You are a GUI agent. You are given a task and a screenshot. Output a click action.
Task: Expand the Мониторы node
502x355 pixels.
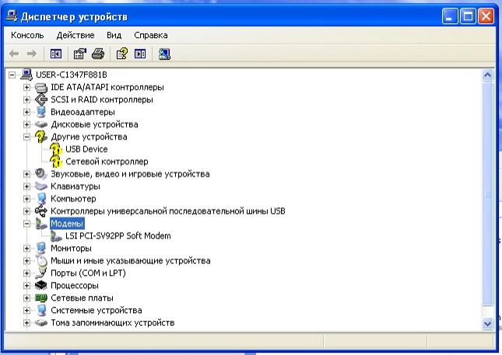click(x=27, y=249)
